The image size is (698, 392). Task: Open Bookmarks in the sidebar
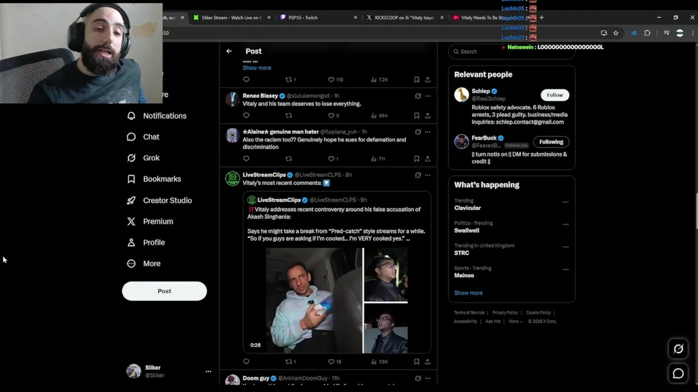pos(154,179)
